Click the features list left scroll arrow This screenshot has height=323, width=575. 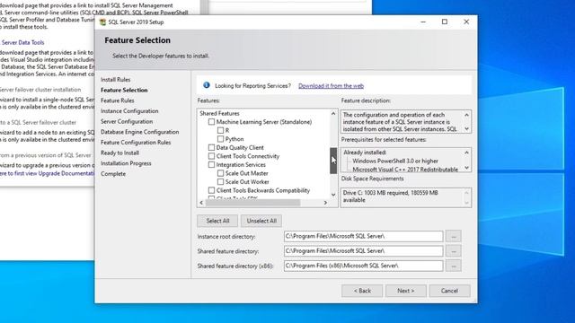pos(201,203)
